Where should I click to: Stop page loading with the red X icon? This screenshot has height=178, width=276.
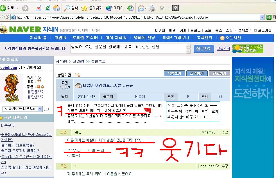pyautogui.click(x=39, y=8)
